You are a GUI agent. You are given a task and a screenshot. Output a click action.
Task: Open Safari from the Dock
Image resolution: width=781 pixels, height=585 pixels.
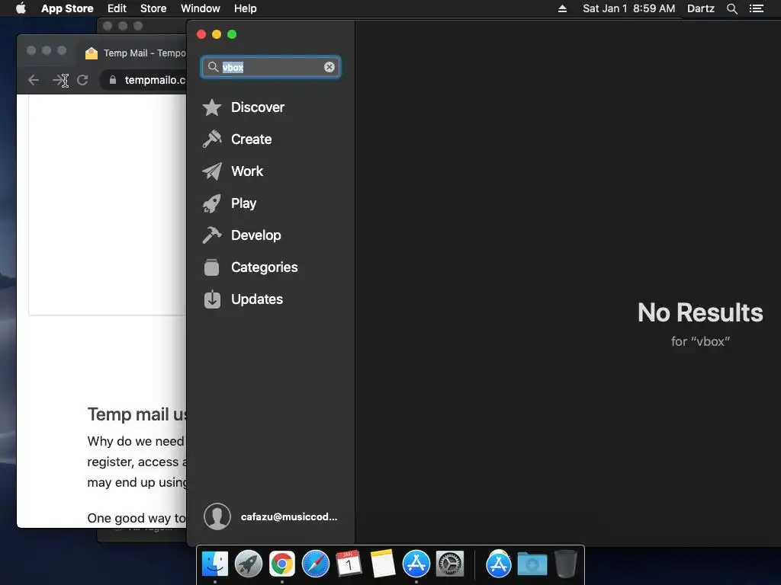pyautogui.click(x=315, y=564)
